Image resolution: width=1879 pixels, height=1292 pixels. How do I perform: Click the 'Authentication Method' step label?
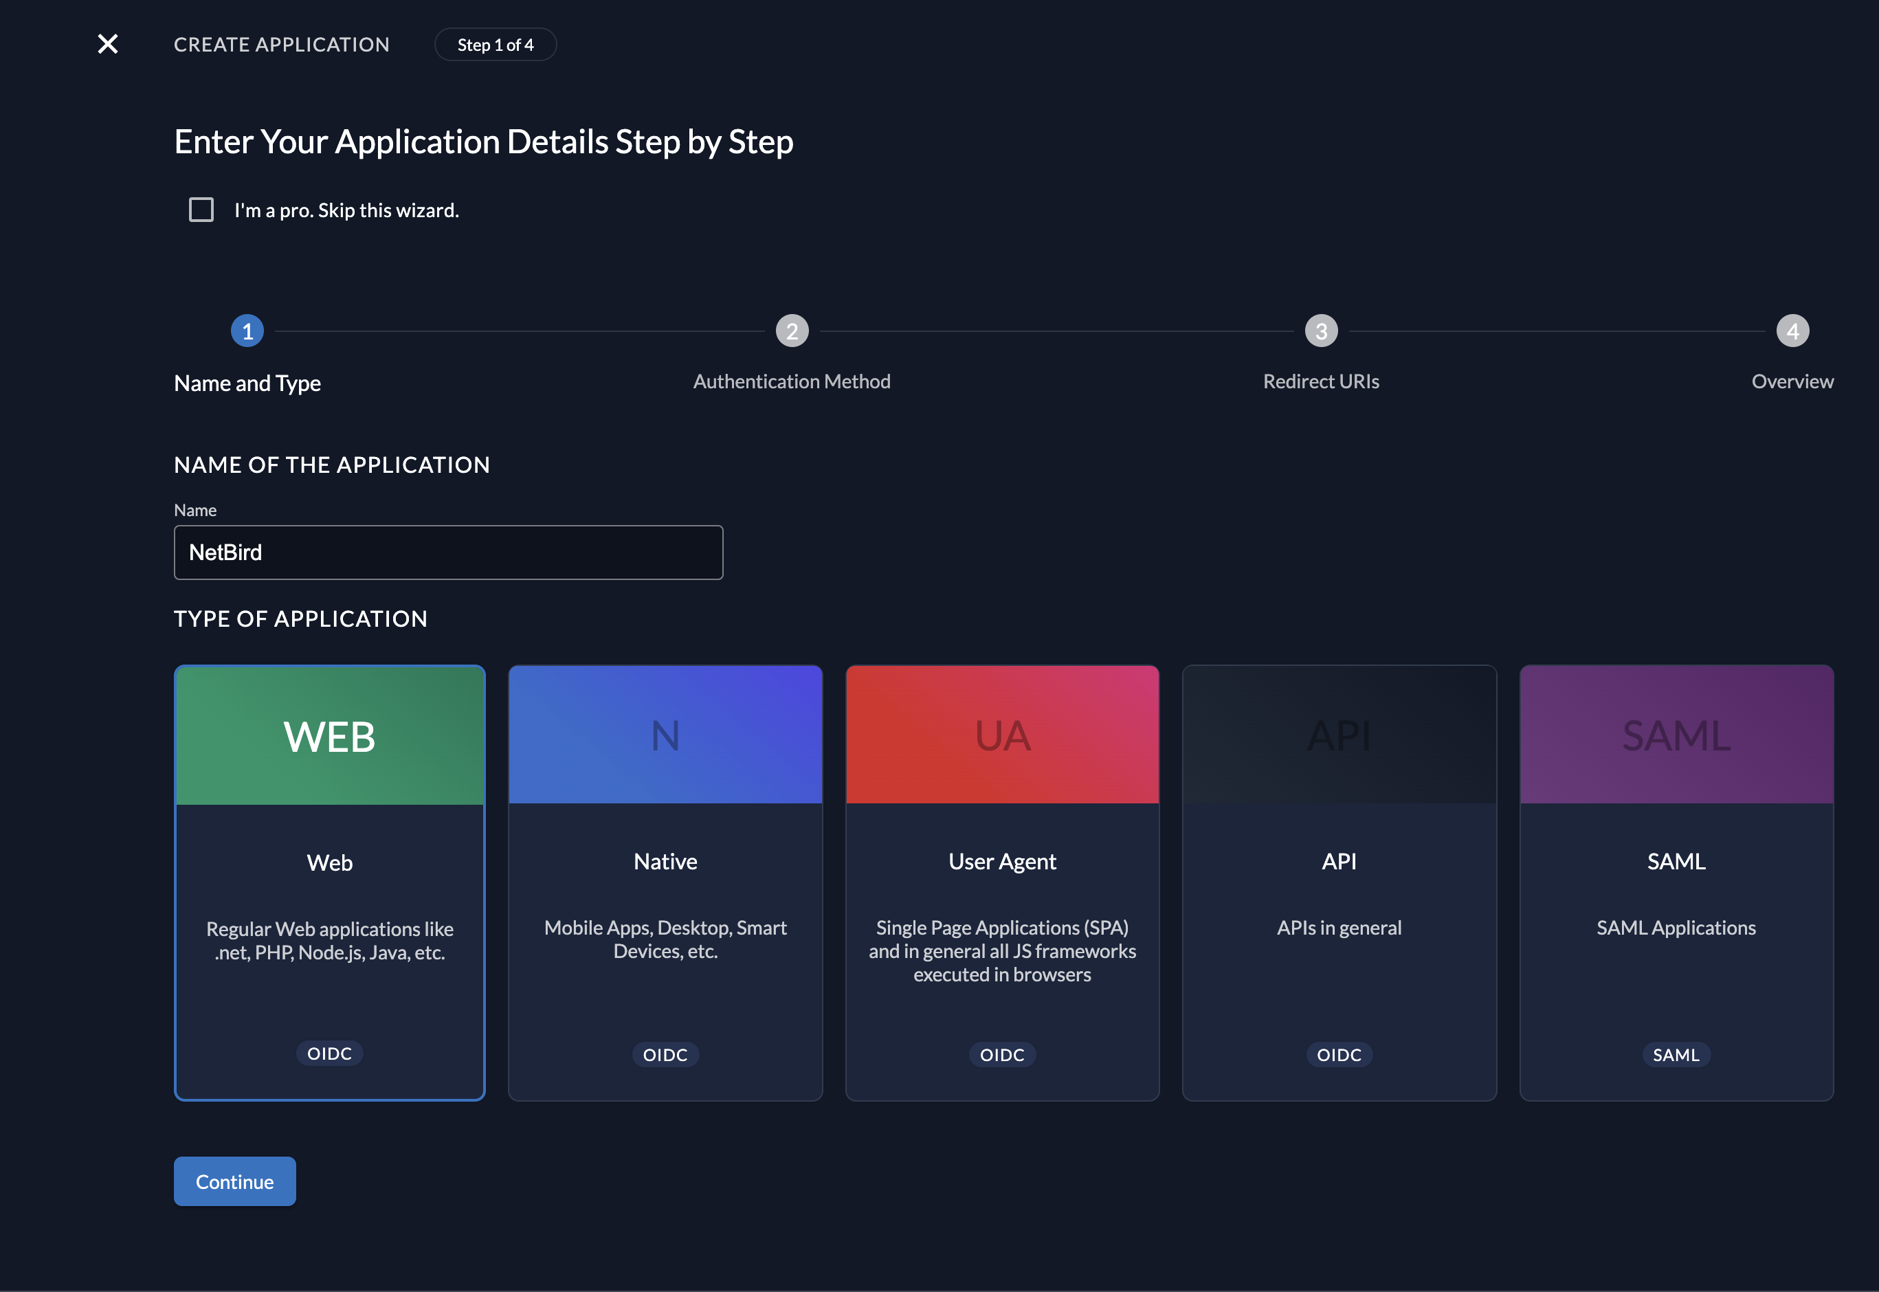(792, 381)
